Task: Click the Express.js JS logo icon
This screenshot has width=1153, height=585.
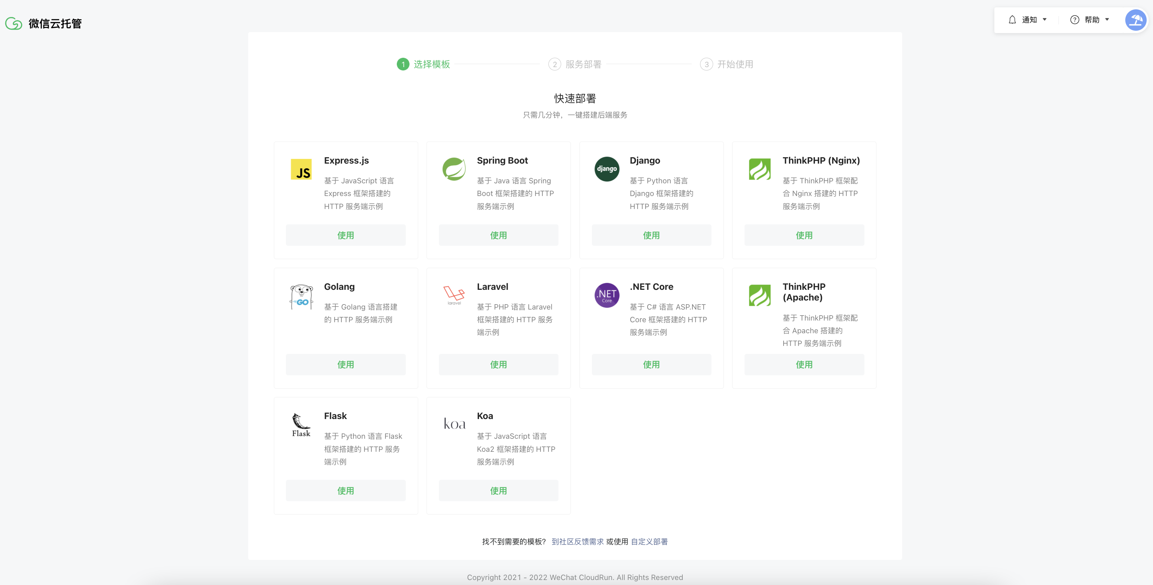Action: (301, 169)
